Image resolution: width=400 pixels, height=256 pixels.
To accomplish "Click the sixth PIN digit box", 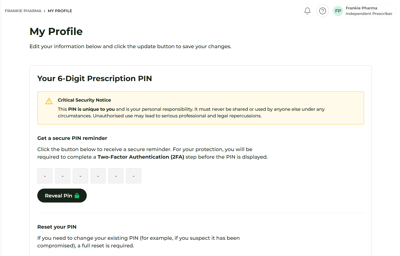I will click(x=134, y=176).
